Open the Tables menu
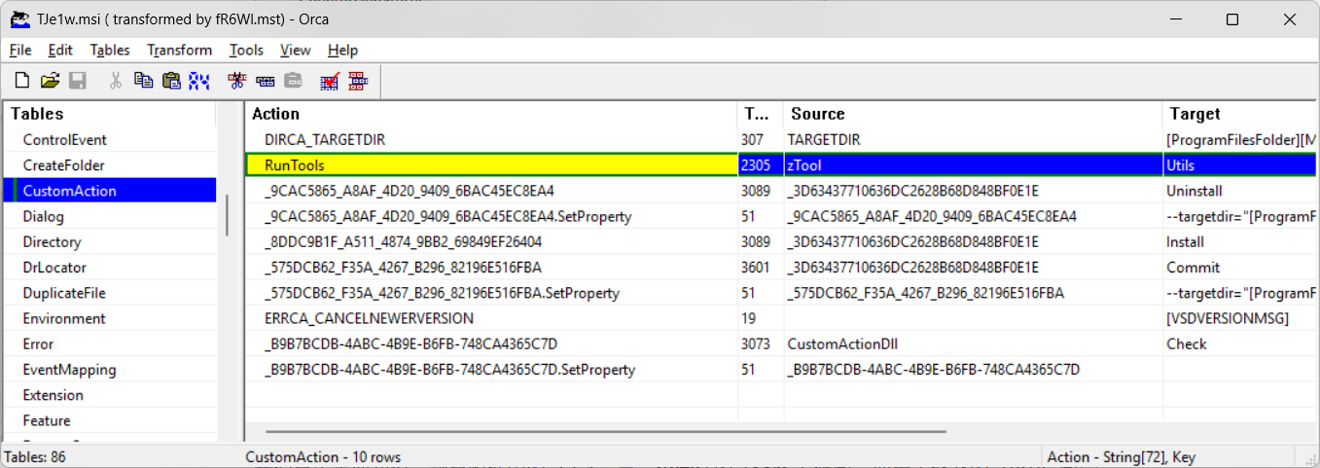The width and height of the screenshot is (1320, 468). click(x=110, y=50)
